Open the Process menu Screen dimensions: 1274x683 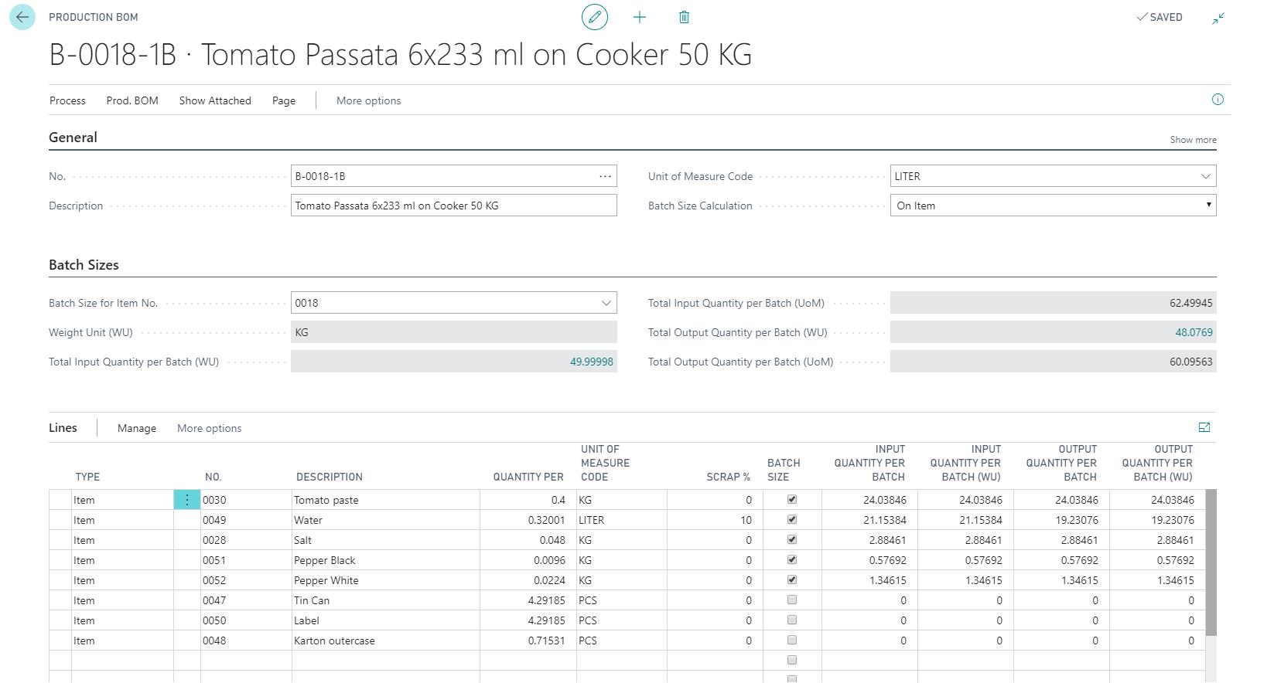pos(67,100)
